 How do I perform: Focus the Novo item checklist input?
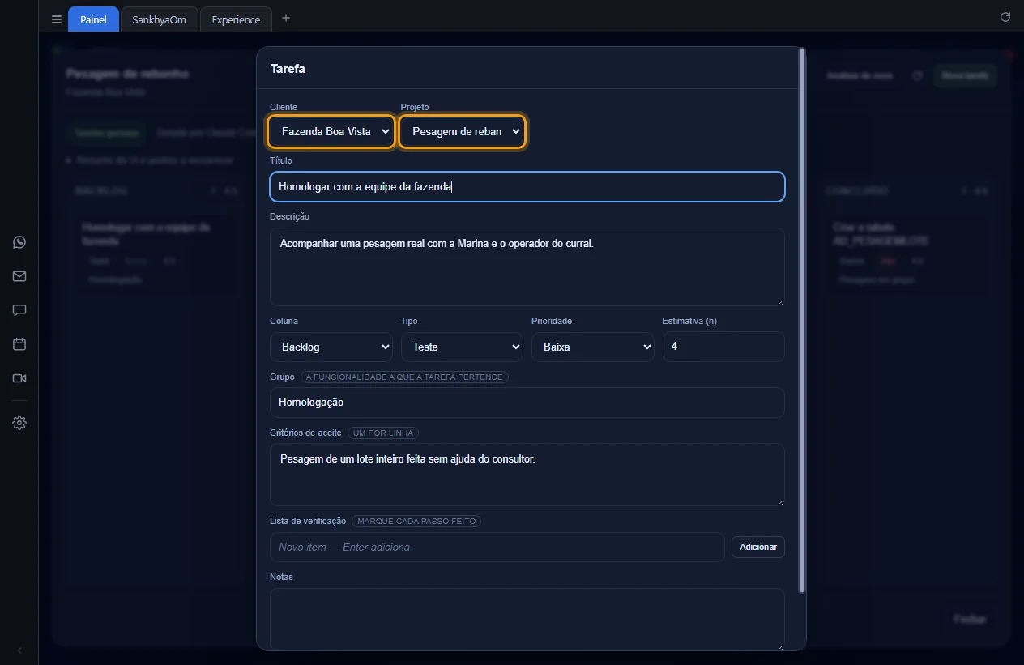[x=497, y=547]
